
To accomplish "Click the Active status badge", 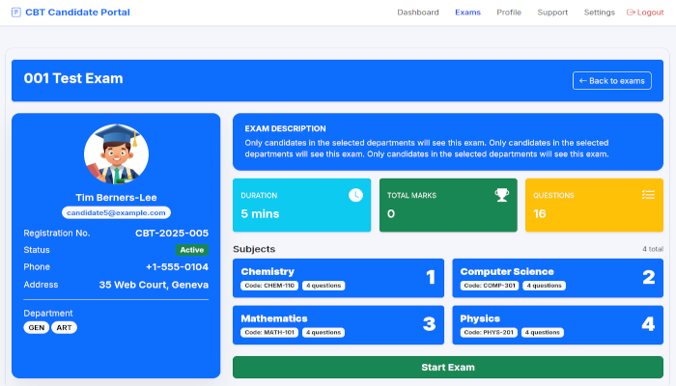I will coord(191,250).
